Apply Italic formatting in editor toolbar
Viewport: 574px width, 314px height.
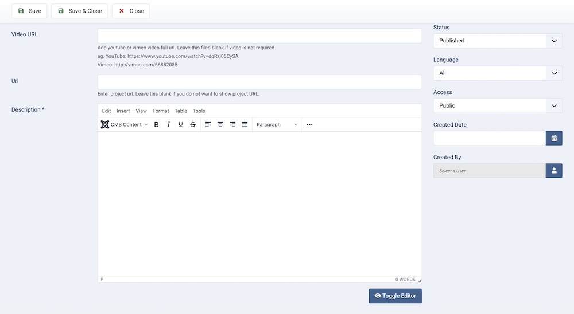[x=168, y=124]
